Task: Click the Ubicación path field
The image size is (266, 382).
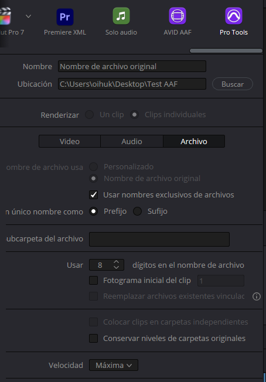Action: 132,84
